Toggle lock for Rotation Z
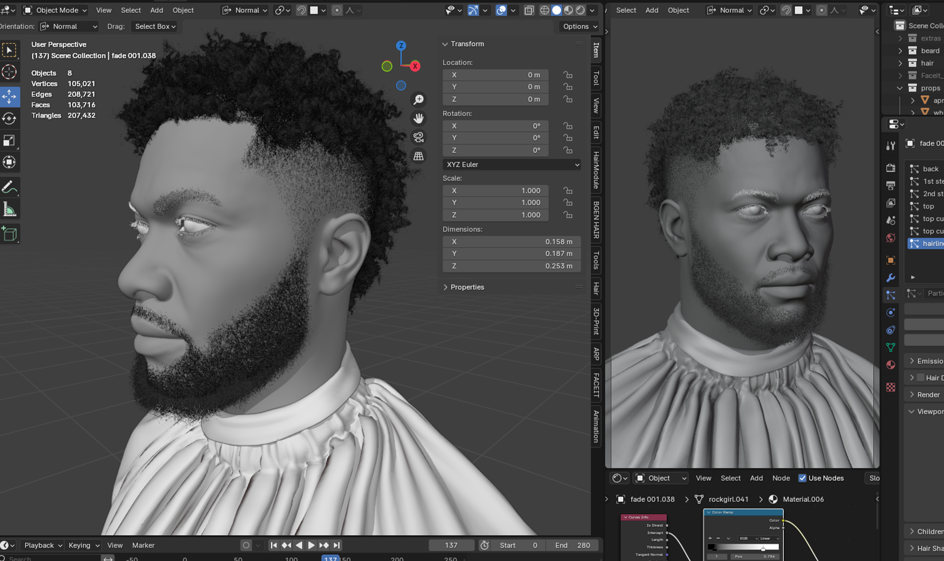The width and height of the screenshot is (944, 561). [x=568, y=150]
